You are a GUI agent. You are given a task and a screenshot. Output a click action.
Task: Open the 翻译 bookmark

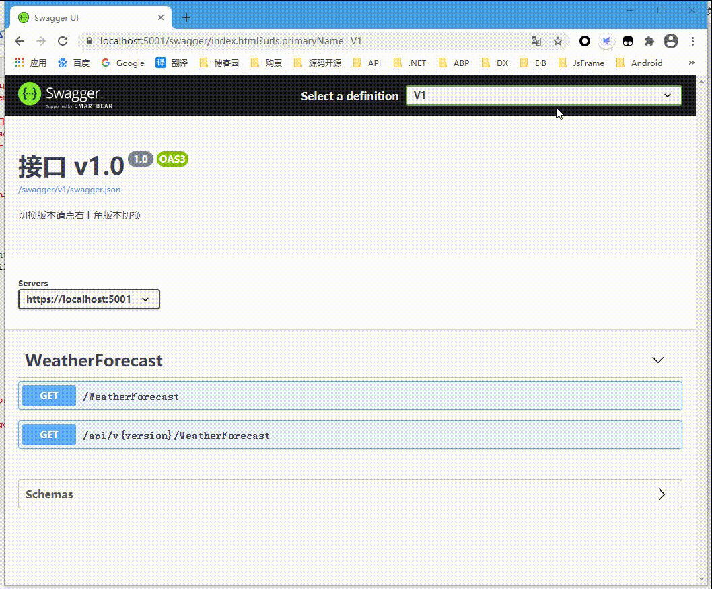coord(172,63)
